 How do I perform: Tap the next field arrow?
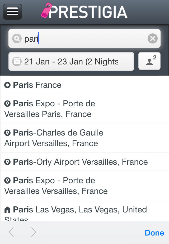tap(34, 232)
